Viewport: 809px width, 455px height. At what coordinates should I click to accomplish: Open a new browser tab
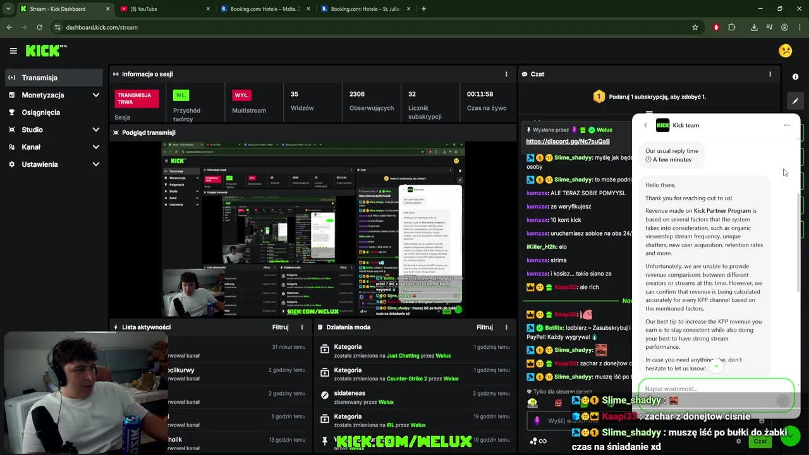click(423, 9)
